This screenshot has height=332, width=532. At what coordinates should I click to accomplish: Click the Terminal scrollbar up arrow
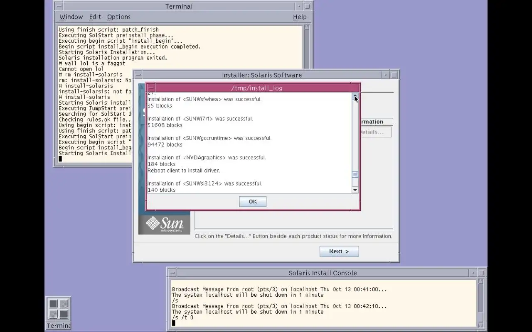coord(307,28)
